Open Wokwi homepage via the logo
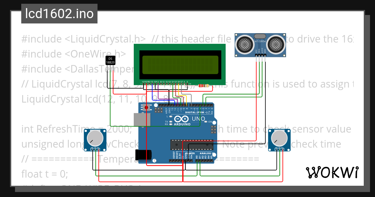 click(x=332, y=172)
